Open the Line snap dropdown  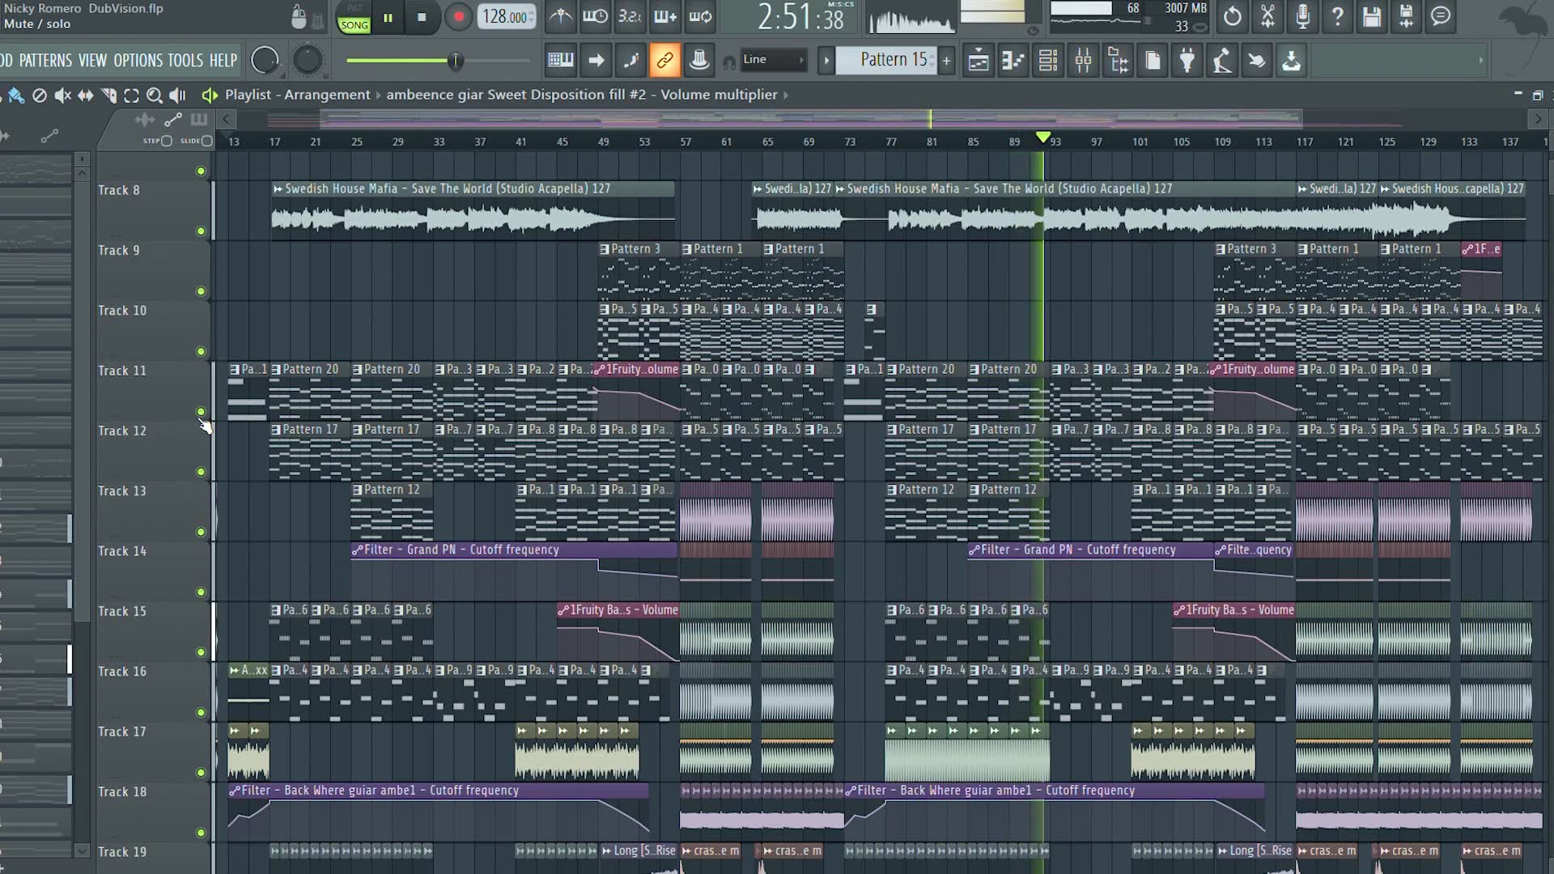pyautogui.click(x=774, y=60)
